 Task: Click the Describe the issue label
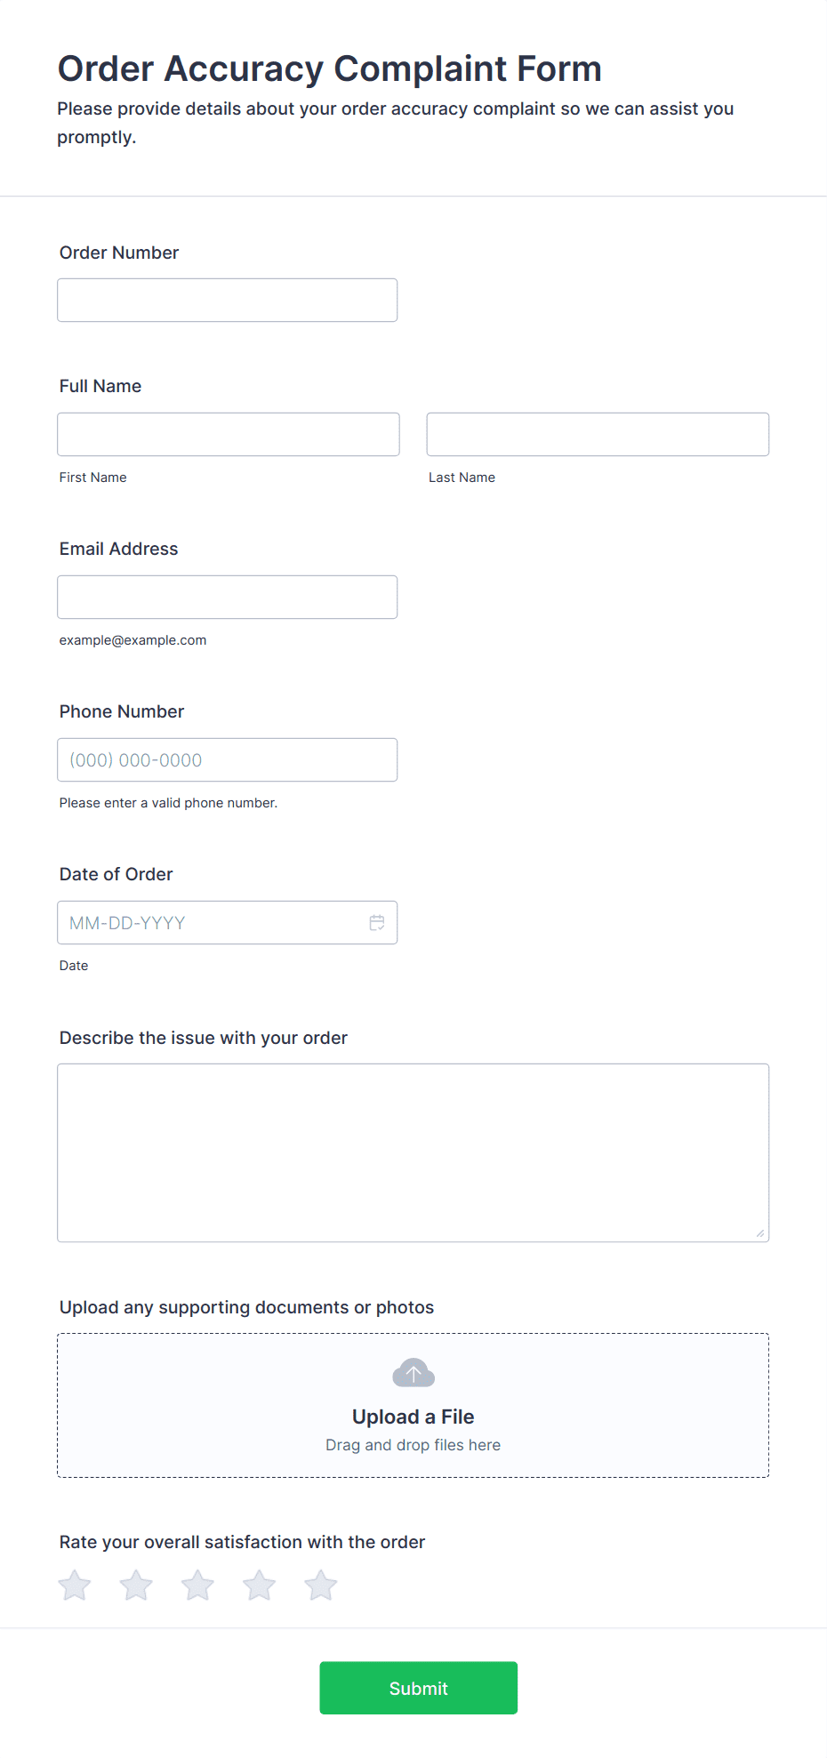point(204,1038)
